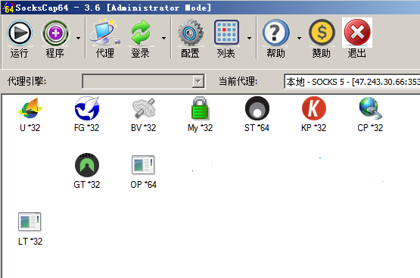The image size is (420, 278).
Task: Select the FG *32 program shortcut
Action: click(87, 114)
